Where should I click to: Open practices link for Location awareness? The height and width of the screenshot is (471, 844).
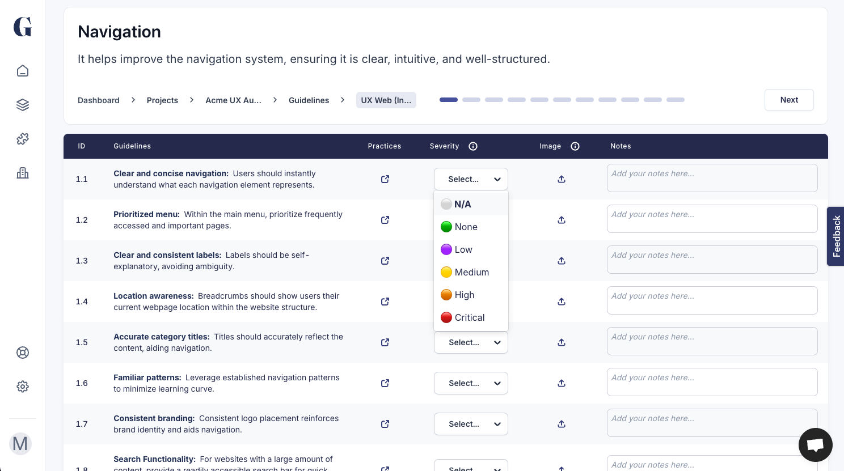385,302
